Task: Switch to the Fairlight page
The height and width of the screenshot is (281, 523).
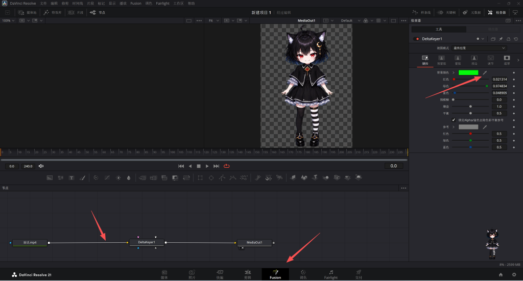Action: click(x=331, y=275)
